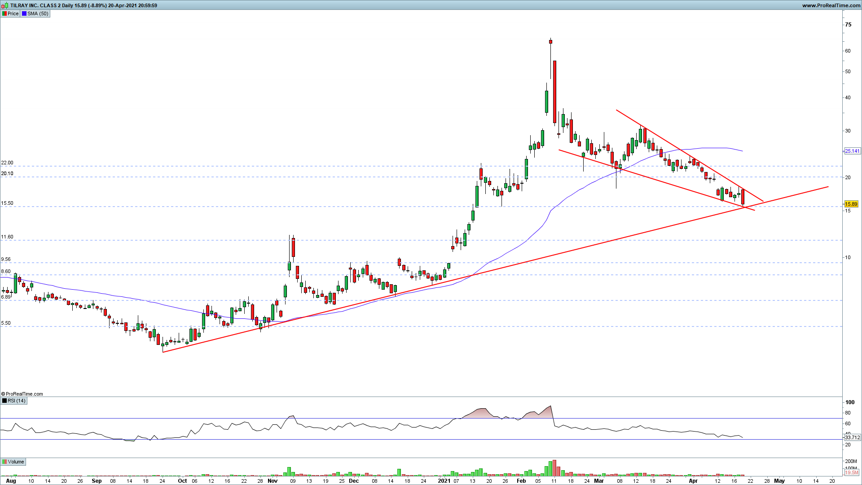Click the red and green Price swatch icon

pos(4,13)
